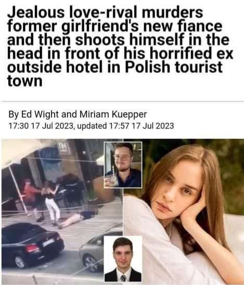The height and width of the screenshot is (285, 244).
Task: Click the divider line under the headline
Action: 122,101
